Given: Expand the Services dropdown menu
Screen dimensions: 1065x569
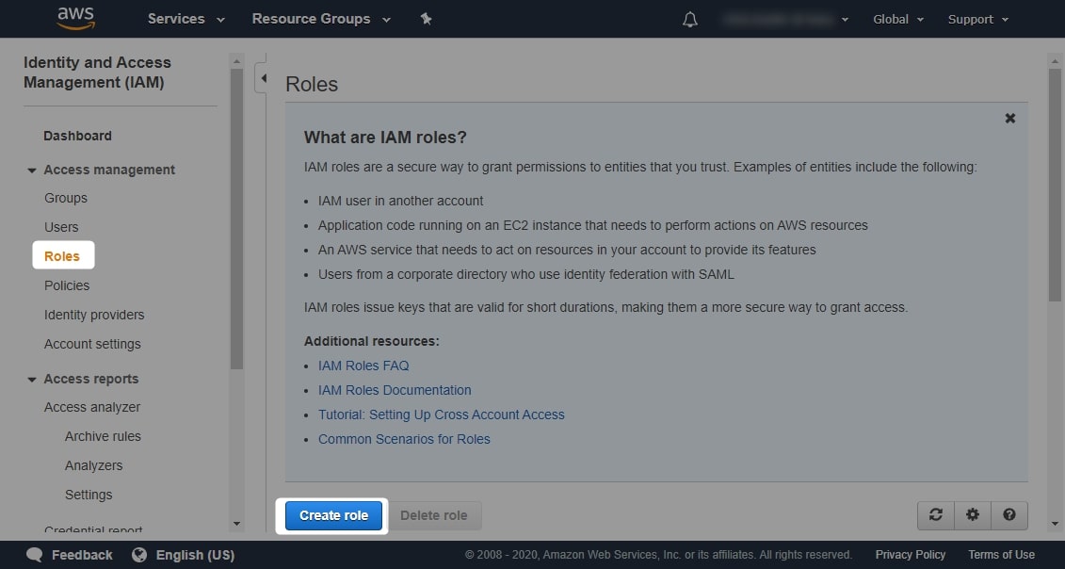Looking at the screenshot, I should coord(186,19).
